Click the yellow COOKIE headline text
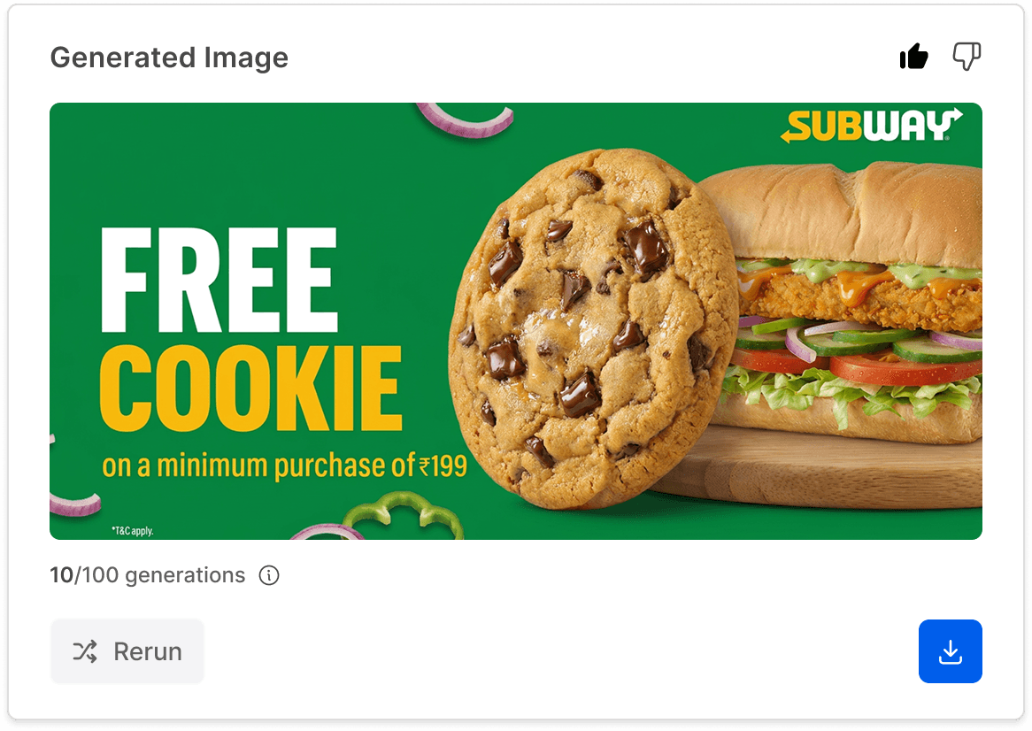 [x=250, y=389]
